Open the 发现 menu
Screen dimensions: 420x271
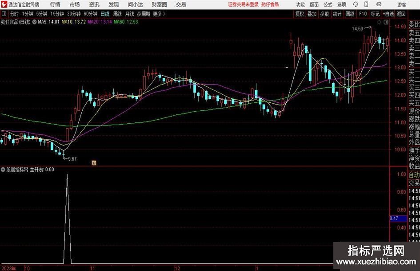pos(114,4)
